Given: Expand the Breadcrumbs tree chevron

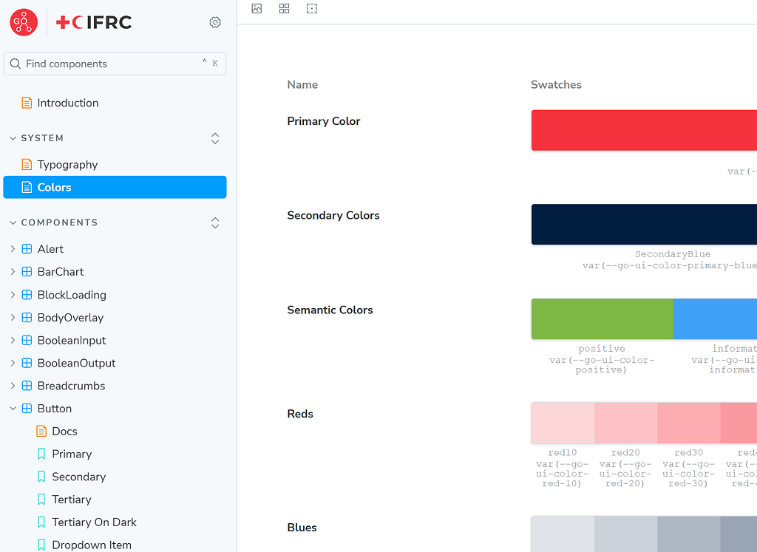Looking at the screenshot, I should (x=13, y=386).
